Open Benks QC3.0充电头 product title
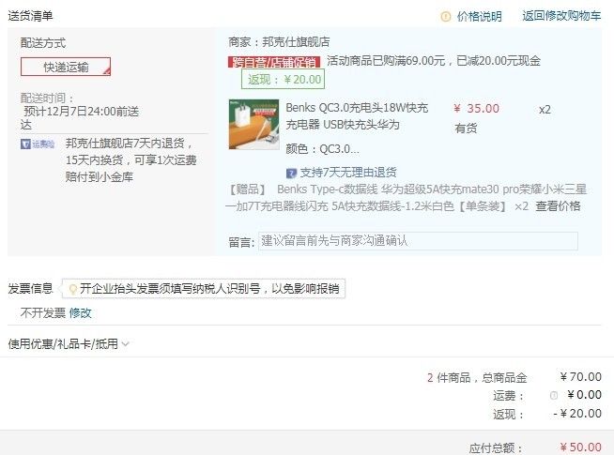Viewport: 614px width, 455px height. (357, 116)
